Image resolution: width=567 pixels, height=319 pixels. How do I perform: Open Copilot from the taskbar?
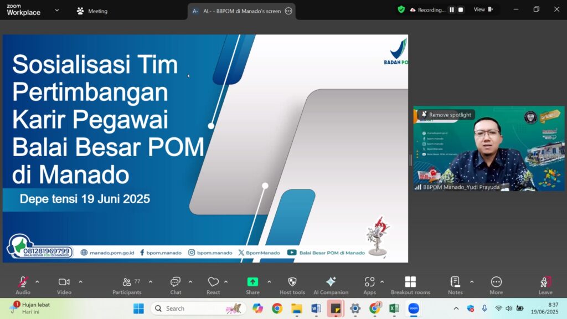tap(257, 308)
